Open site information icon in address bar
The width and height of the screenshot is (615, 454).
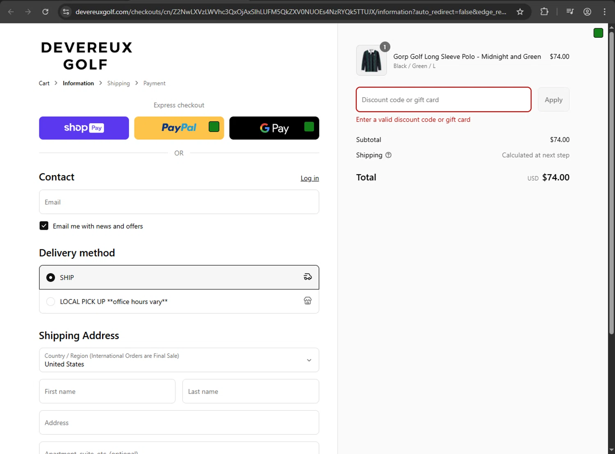66,11
